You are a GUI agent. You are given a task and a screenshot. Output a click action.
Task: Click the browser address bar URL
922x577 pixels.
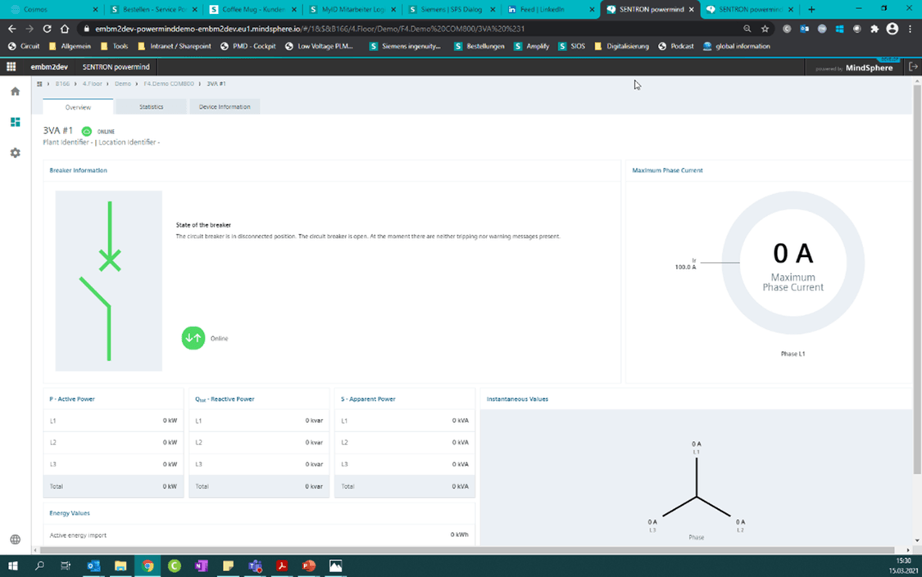[x=309, y=29]
